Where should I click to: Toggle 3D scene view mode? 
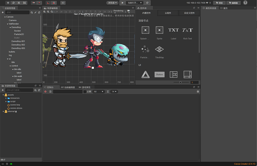[63, 3]
